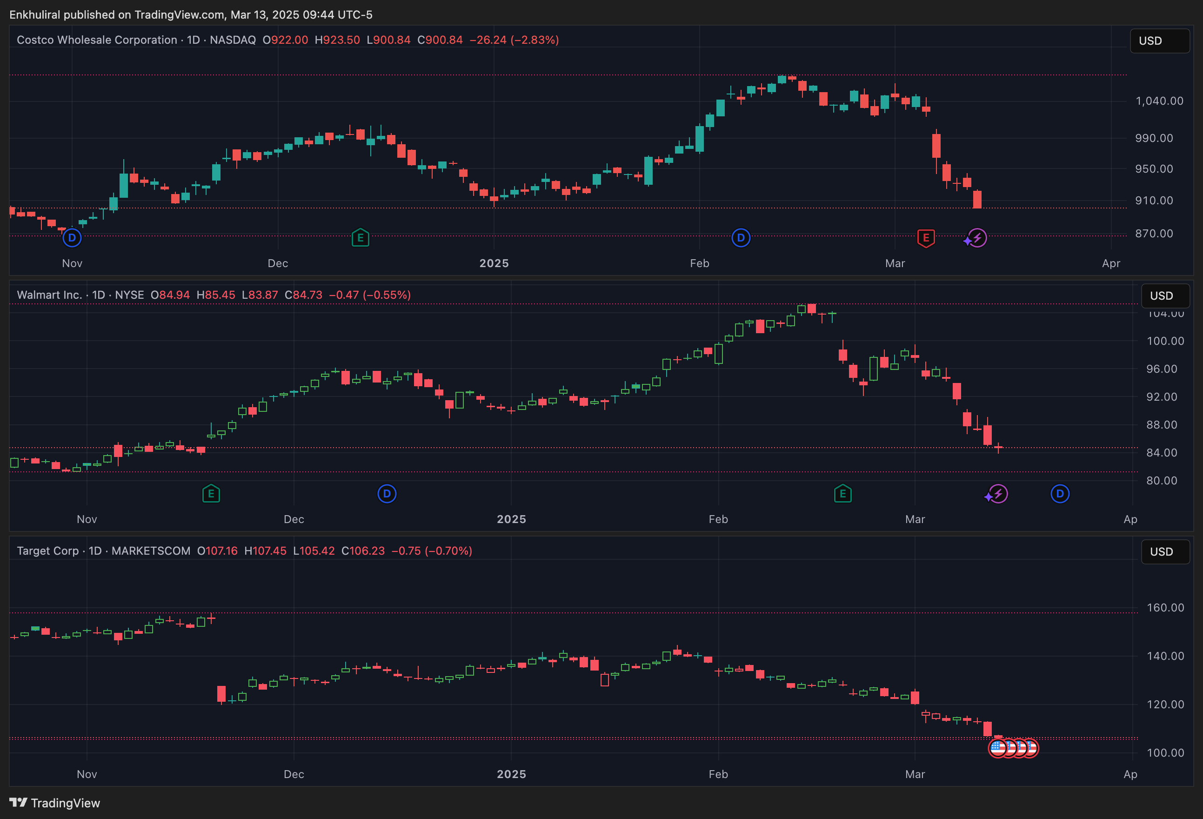Click the Walmart Inc. chart title
The image size is (1203, 819).
[x=50, y=295]
